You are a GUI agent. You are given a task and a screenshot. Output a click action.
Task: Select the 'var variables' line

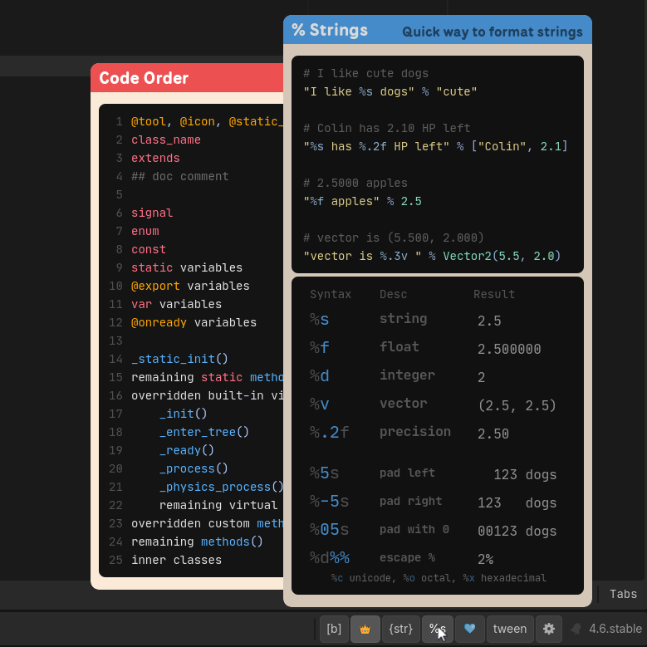pos(176,304)
